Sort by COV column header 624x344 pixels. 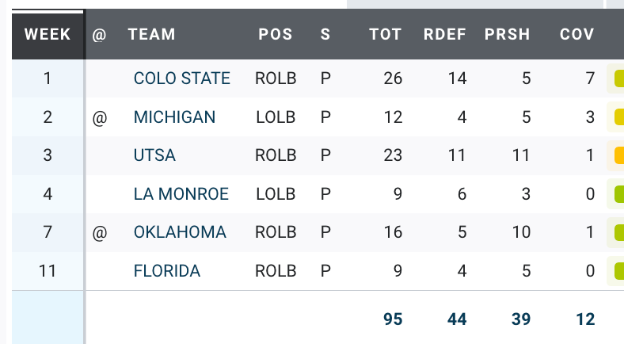tap(577, 34)
